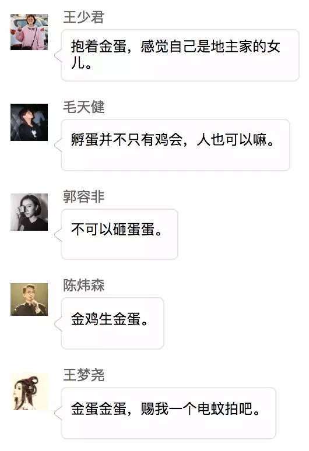The image size is (309, 451).
Task: Click the bubble tail beside 金鸡生金蛋
Action: [x=58, y=324]
